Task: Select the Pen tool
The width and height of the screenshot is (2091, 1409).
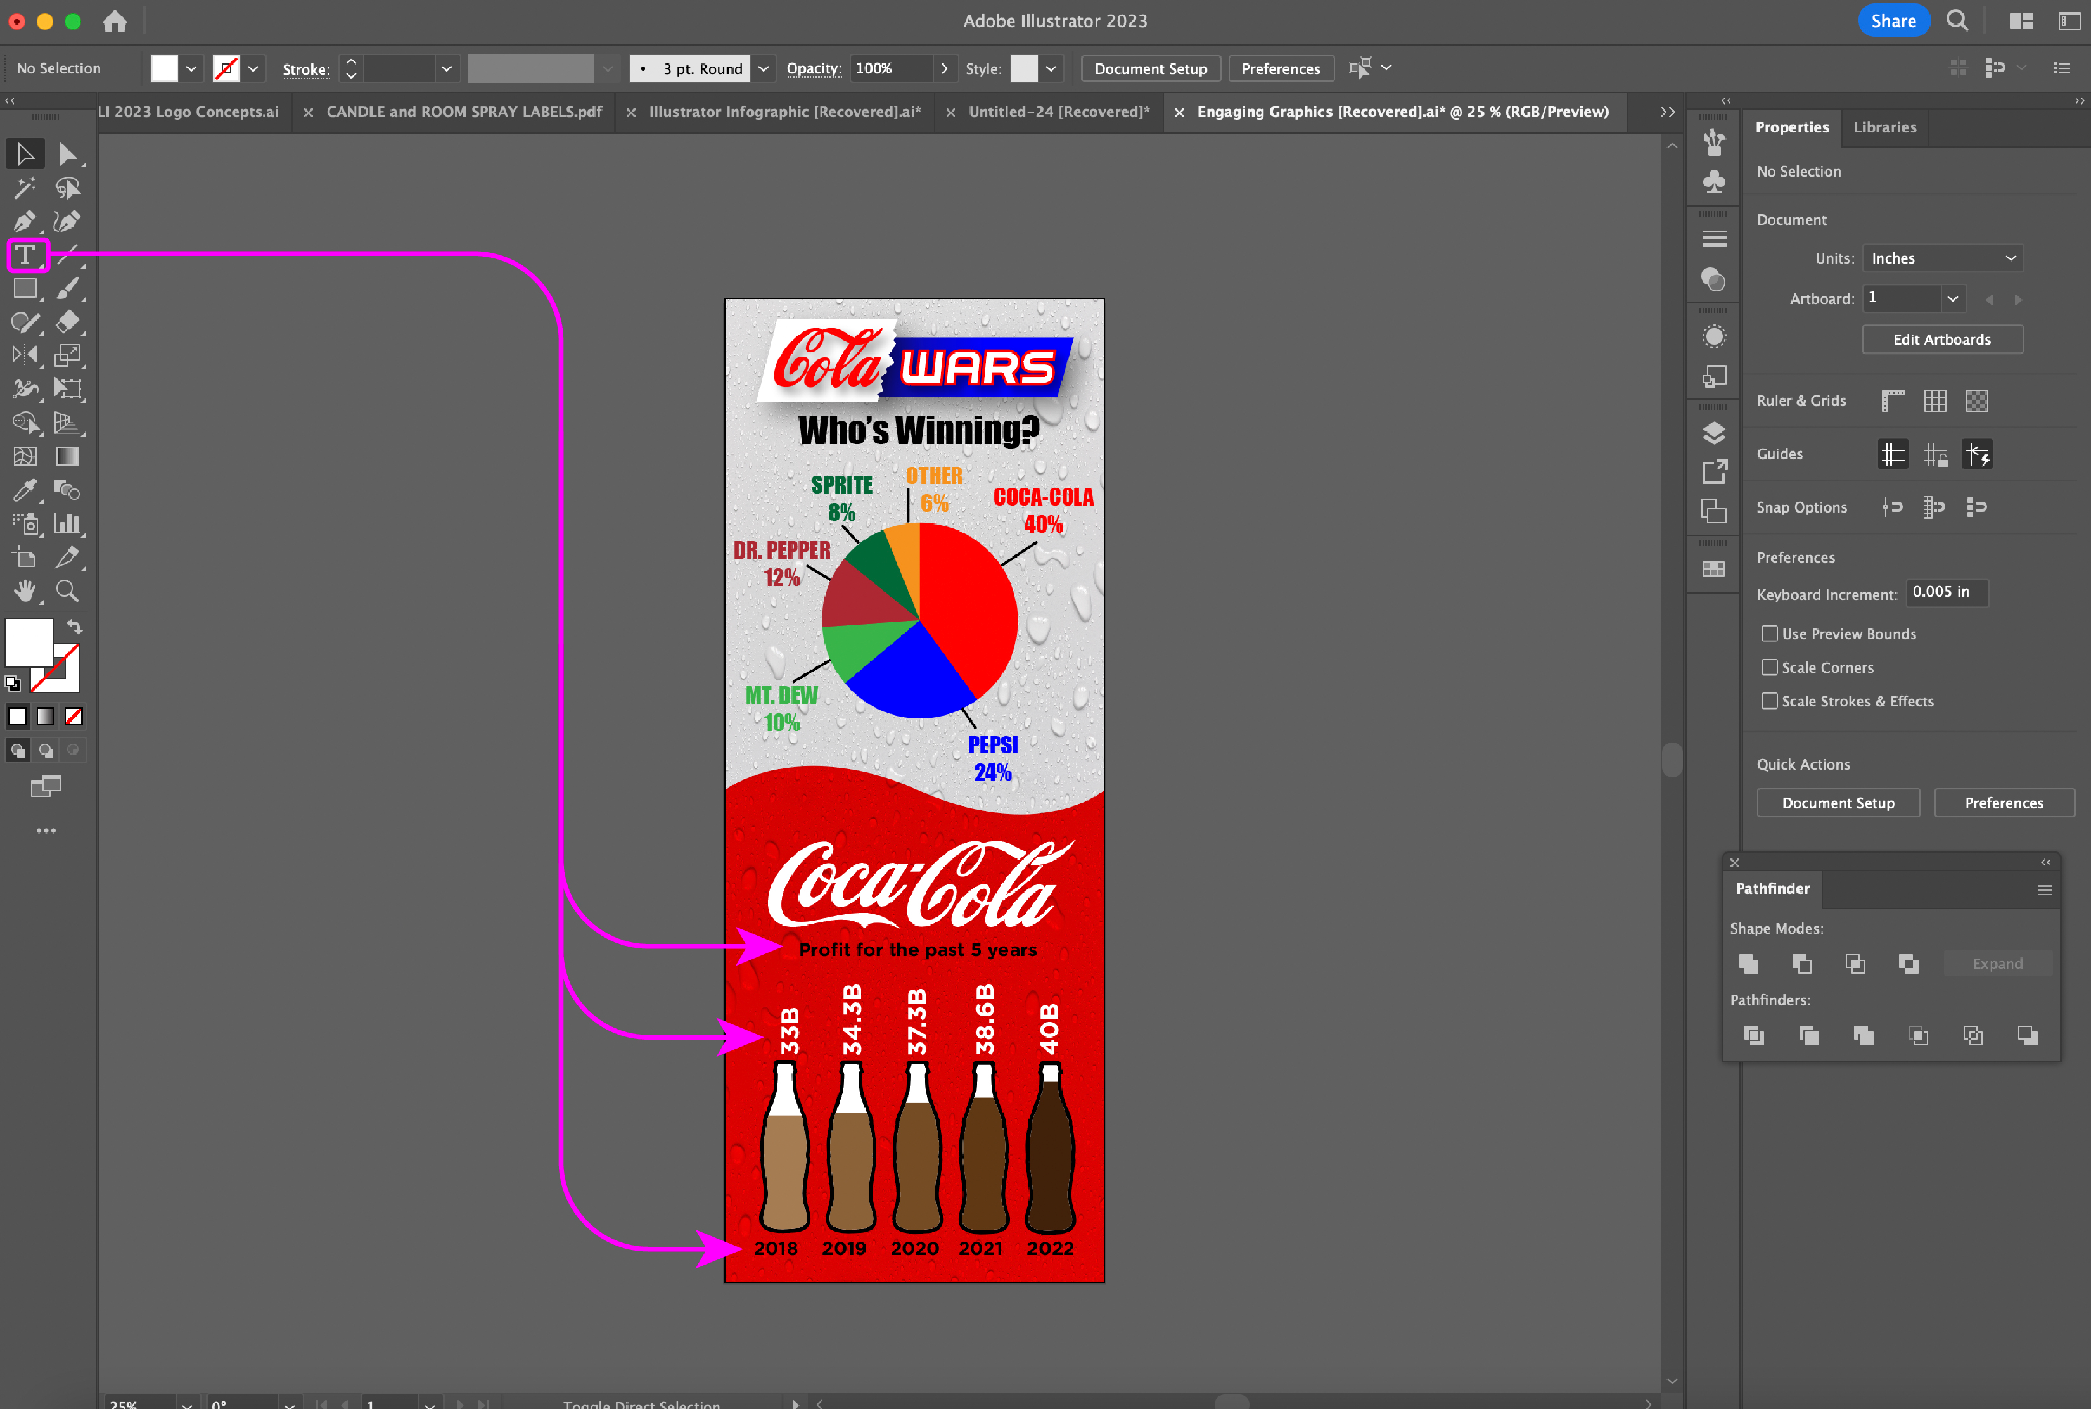Action: (24, 221)
